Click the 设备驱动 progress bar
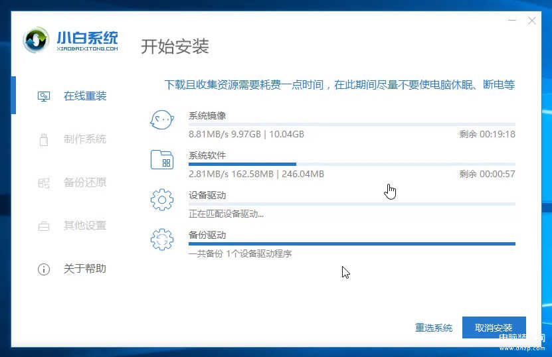The image size is (552, 357). pos(352,204)
